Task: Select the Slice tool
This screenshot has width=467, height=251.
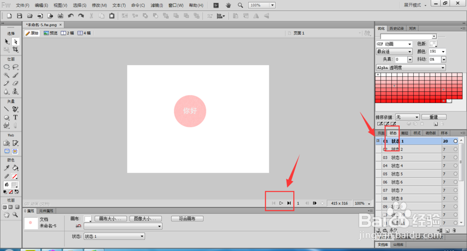Action: coord(15,143)
